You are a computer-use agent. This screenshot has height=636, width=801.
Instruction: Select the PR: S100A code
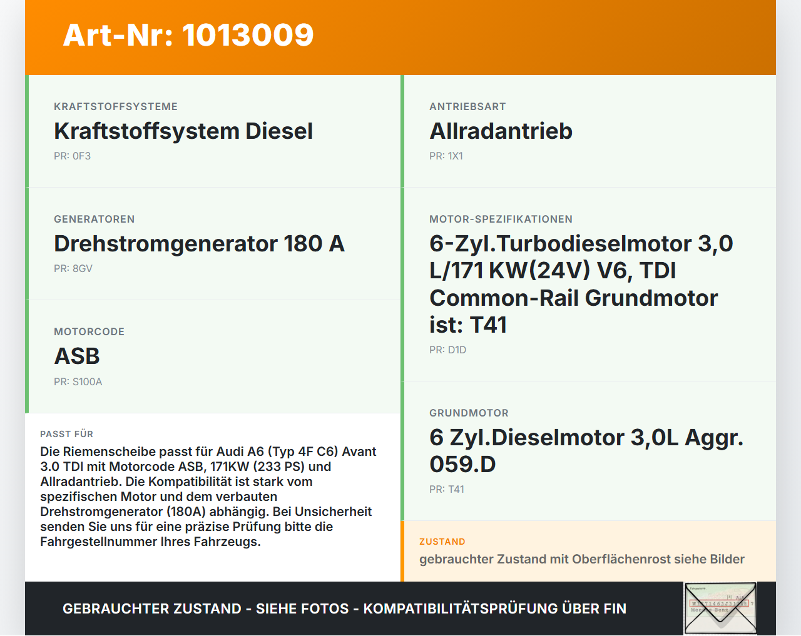78,381
